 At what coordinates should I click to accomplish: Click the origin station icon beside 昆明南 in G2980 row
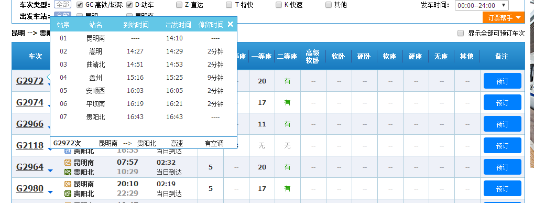coord(68,184)
